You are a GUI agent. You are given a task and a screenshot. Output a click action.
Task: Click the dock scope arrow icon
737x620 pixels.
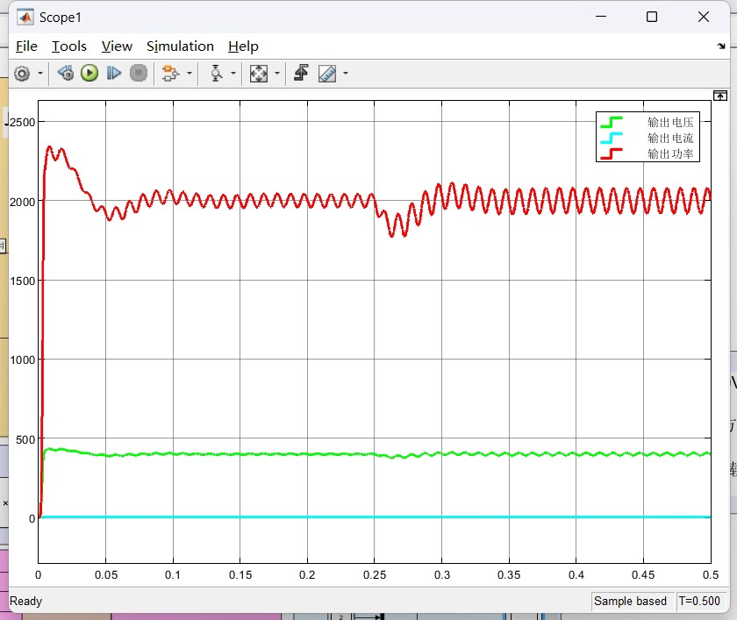coord(721,46)
